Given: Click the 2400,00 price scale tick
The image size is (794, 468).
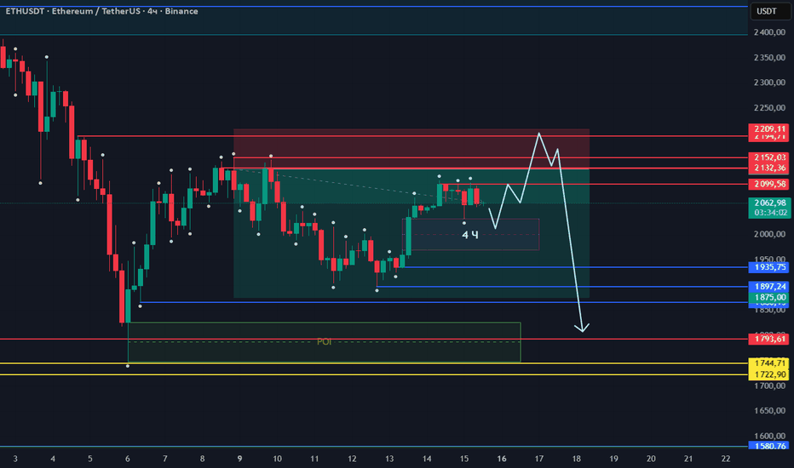Looking at the screenshot, I should [769, 32].
